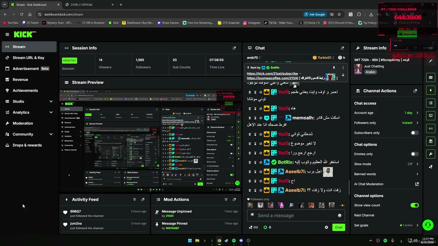Screen dimensions: 438x246
Task: Open Banned words settings
Action: [x=386, y=174]
